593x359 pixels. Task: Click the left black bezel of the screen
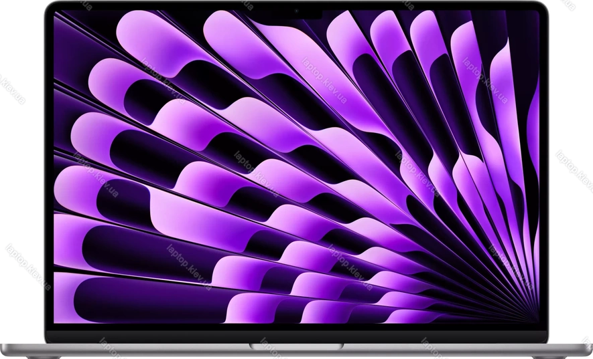(48, 167)
